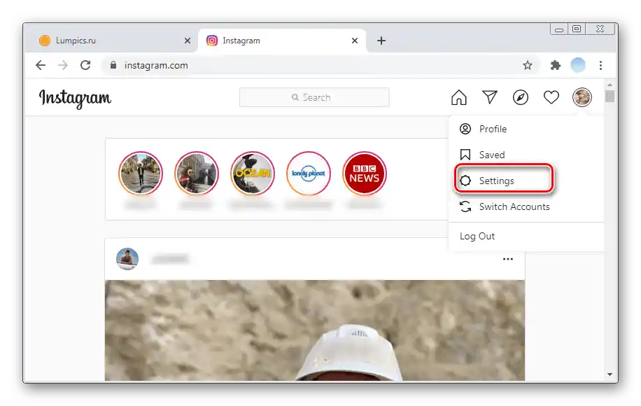Image resolution: width=641 pixels, height=406 pixels.
Task: Close the Instagram tab
Action: click(354, 41)
